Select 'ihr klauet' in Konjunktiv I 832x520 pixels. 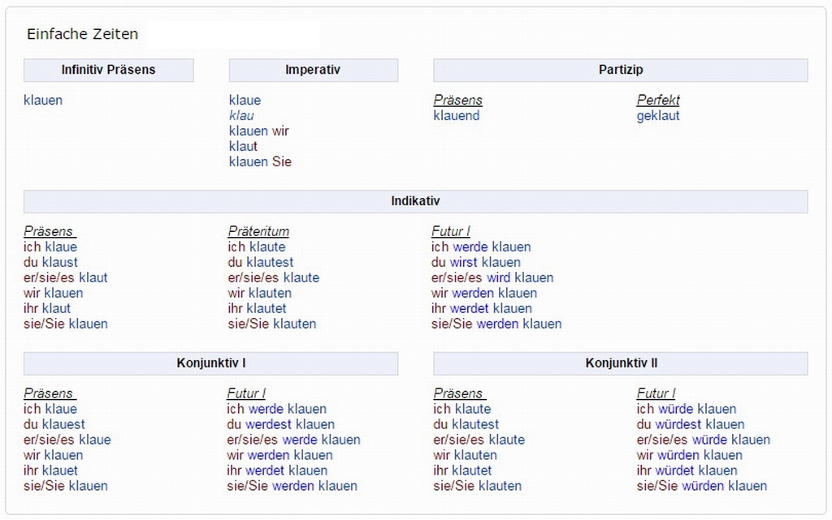51,471
